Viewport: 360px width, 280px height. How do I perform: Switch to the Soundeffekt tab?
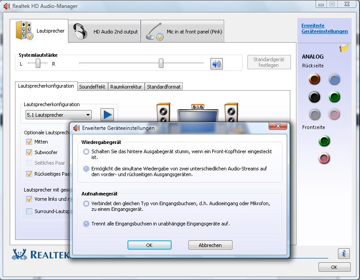click(x=92, y=87)
